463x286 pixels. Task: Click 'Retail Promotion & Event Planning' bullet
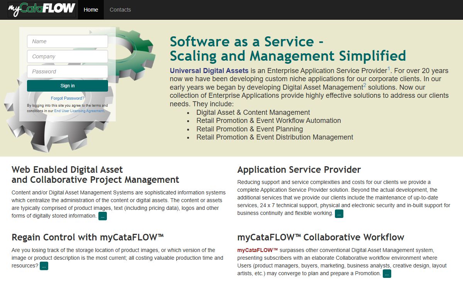click(x=250, y=129)
